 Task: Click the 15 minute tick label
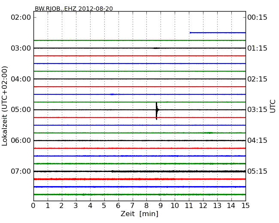coord(246,206)
